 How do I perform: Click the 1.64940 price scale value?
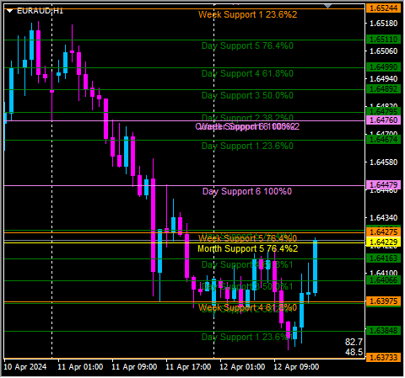384,79
